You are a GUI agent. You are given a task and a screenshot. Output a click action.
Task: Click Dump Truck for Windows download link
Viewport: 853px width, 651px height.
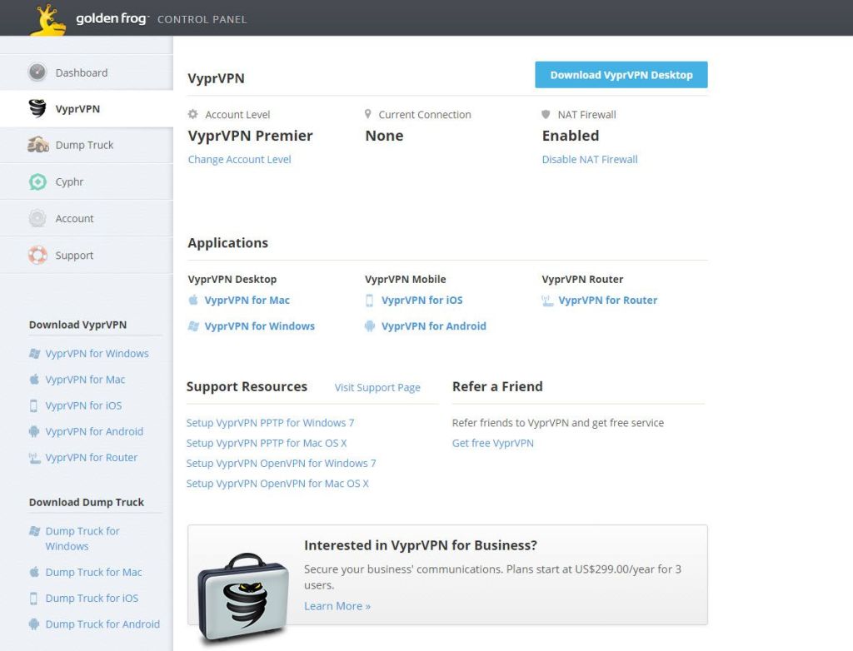(x=82, y=539)
